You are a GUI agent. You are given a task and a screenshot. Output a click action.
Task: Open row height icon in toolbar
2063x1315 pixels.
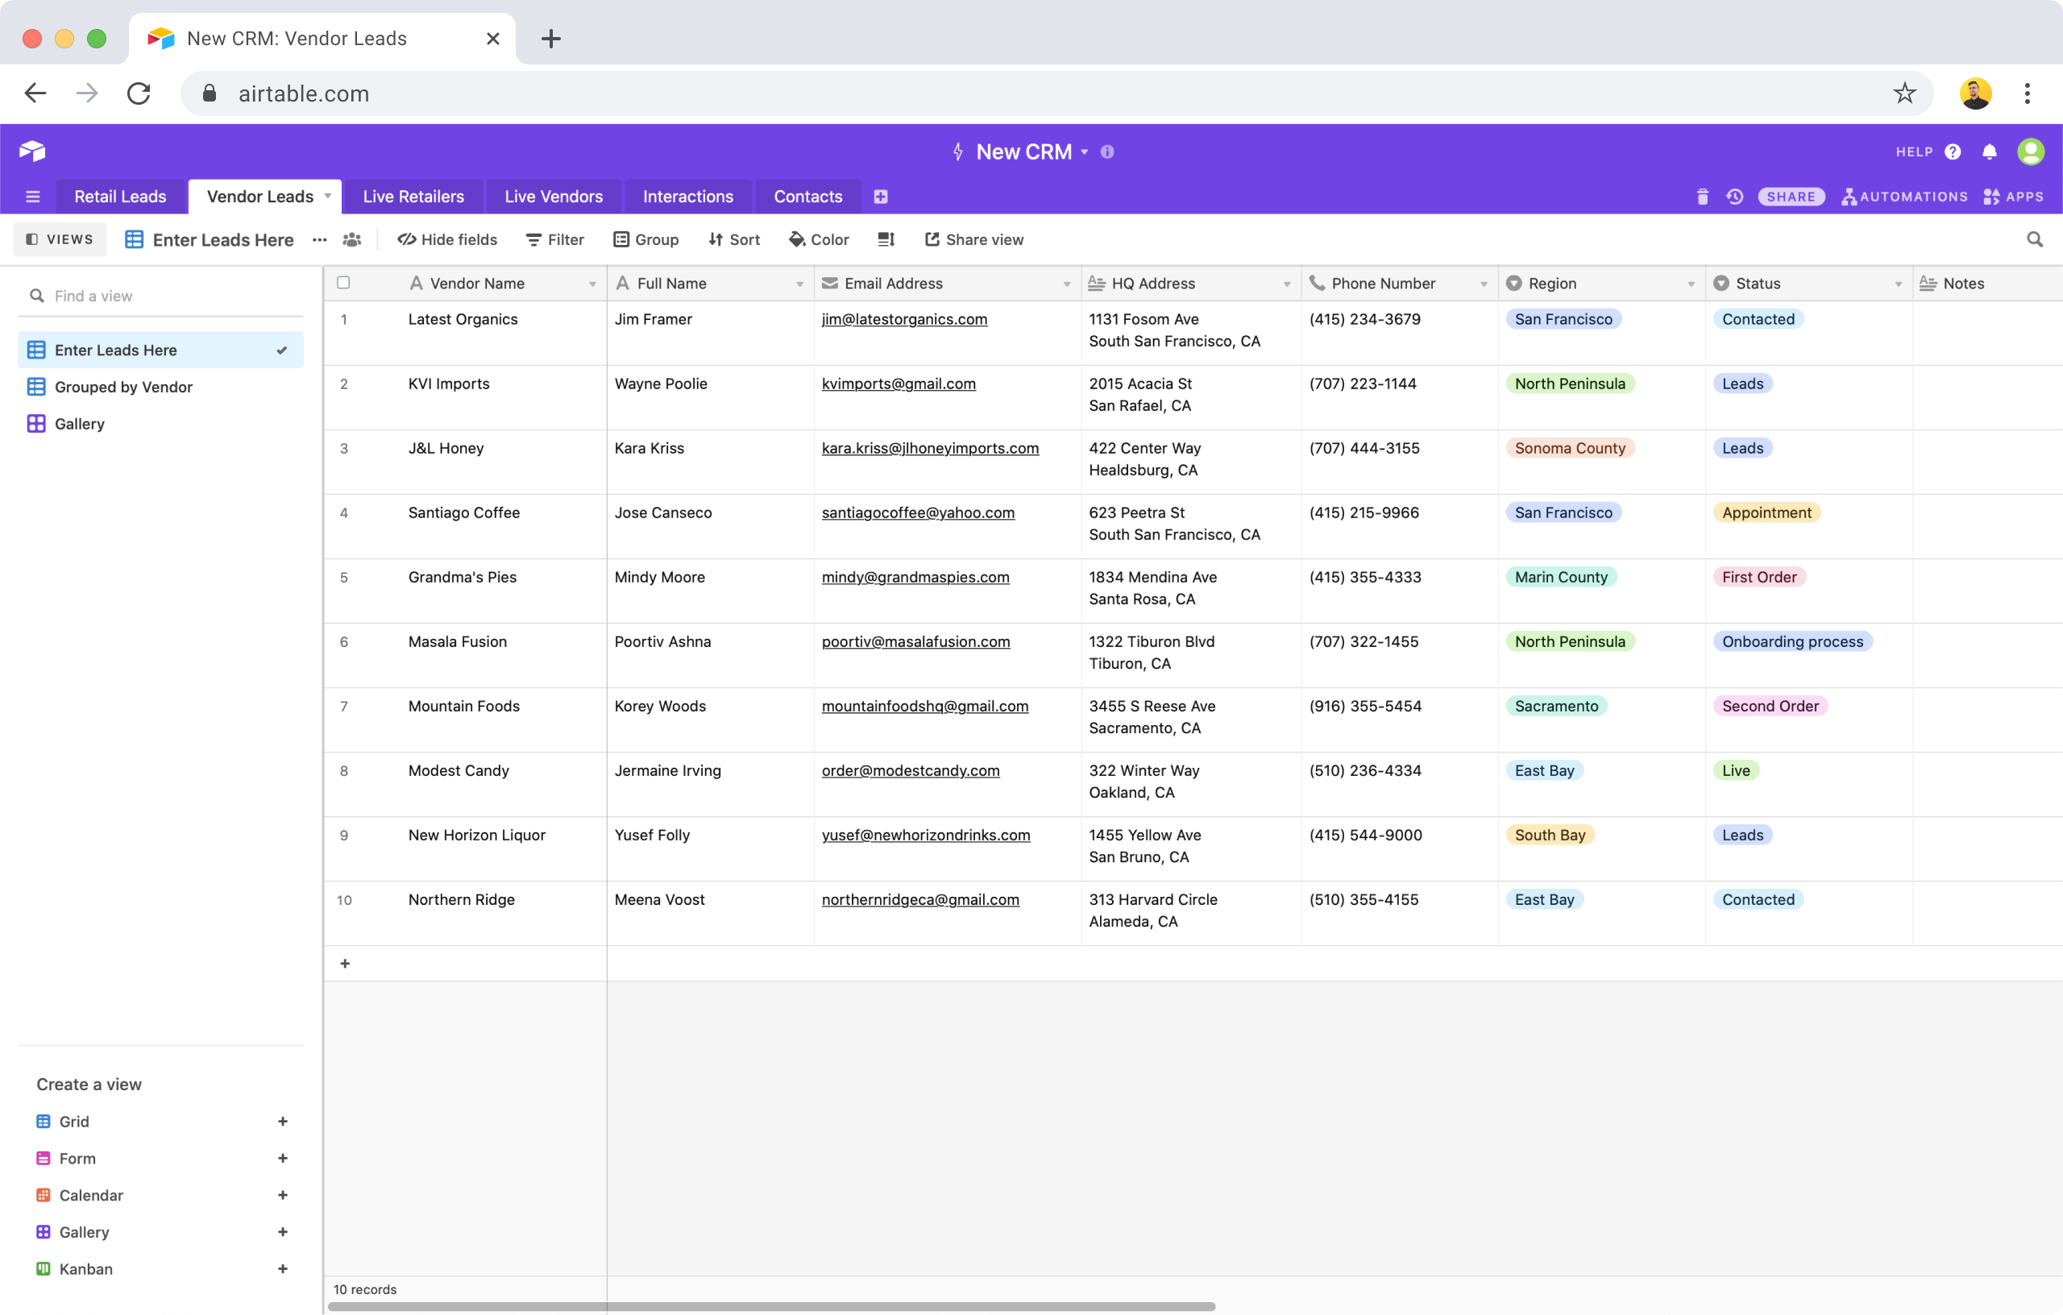(886, 239)
